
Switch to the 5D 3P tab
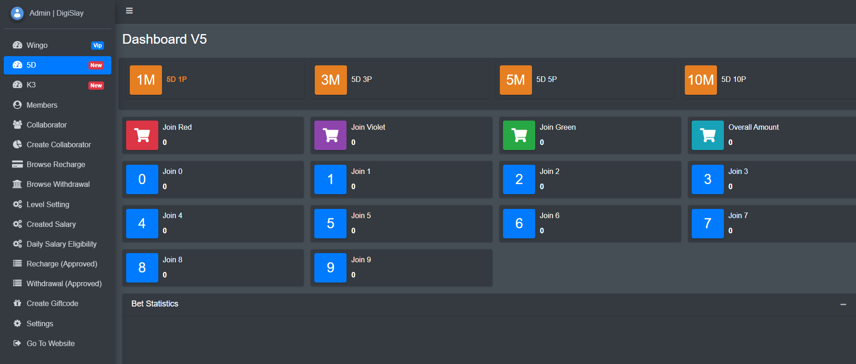(x=361, y=80)
